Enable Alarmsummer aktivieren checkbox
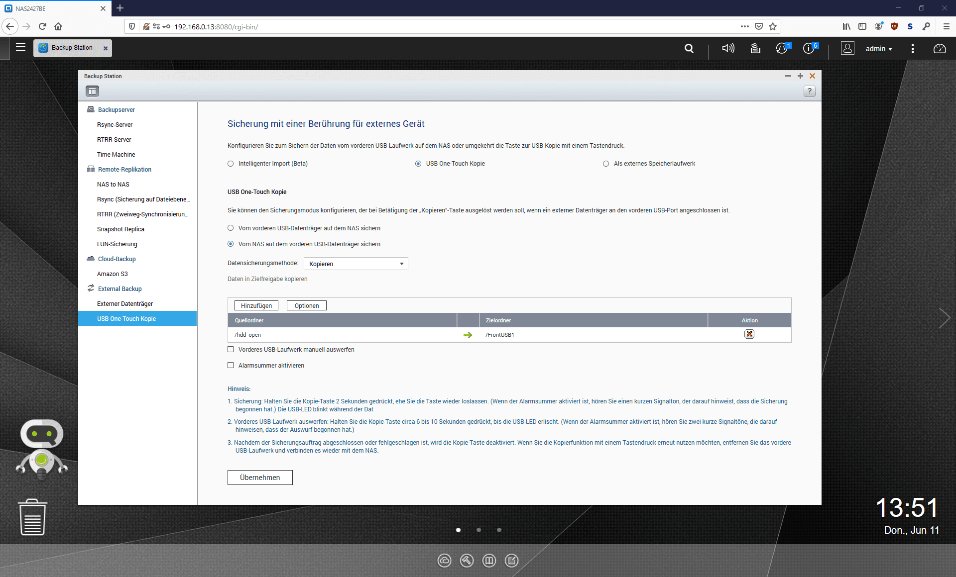Image resolution: width=956 pixels, height=577 pixels. click(231, 365)
